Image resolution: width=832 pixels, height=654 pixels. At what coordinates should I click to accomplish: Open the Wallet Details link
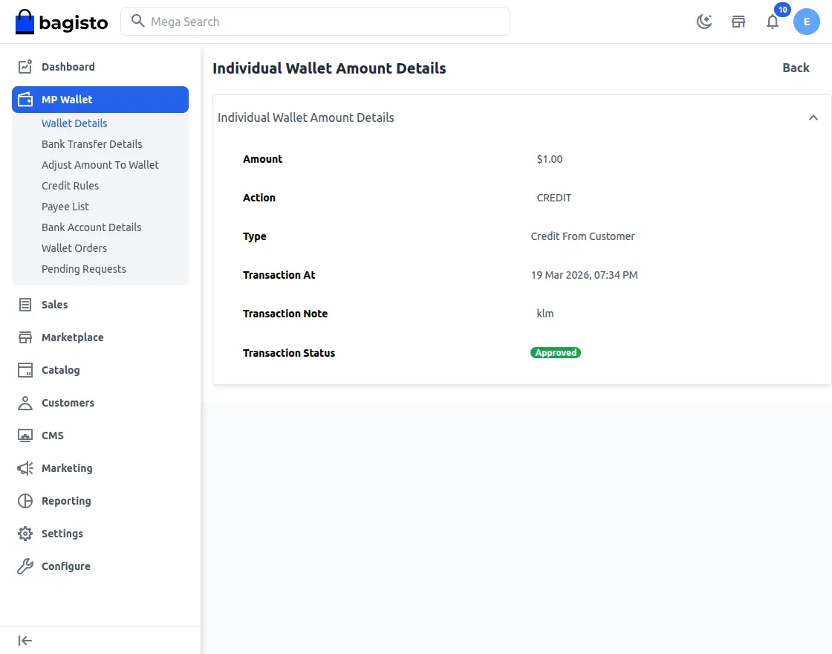pyautogui.click(x=74, y=123)
